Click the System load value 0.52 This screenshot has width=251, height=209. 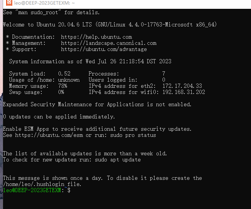pyautogui.click(x=64, y=74)
